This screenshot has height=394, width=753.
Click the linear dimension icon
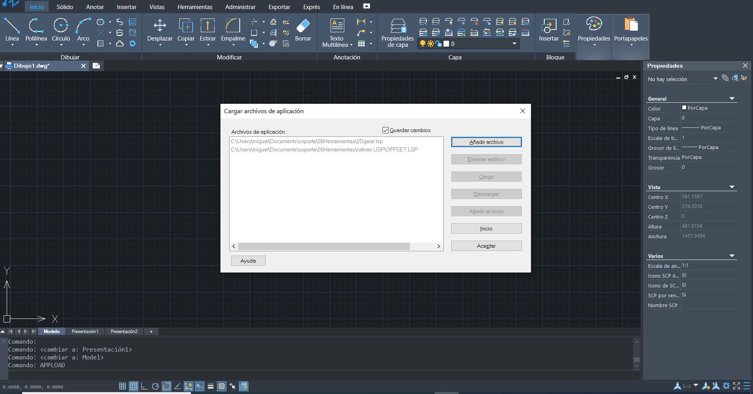pyautogui.click(x=361, y=22)
